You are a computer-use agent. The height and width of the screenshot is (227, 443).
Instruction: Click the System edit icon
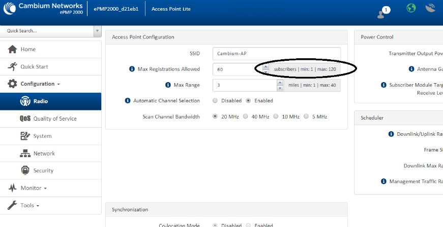pyautogui.click(x=25, y=136)
